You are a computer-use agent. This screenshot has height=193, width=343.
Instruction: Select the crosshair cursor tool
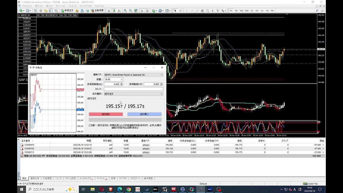tap(181, 11)
